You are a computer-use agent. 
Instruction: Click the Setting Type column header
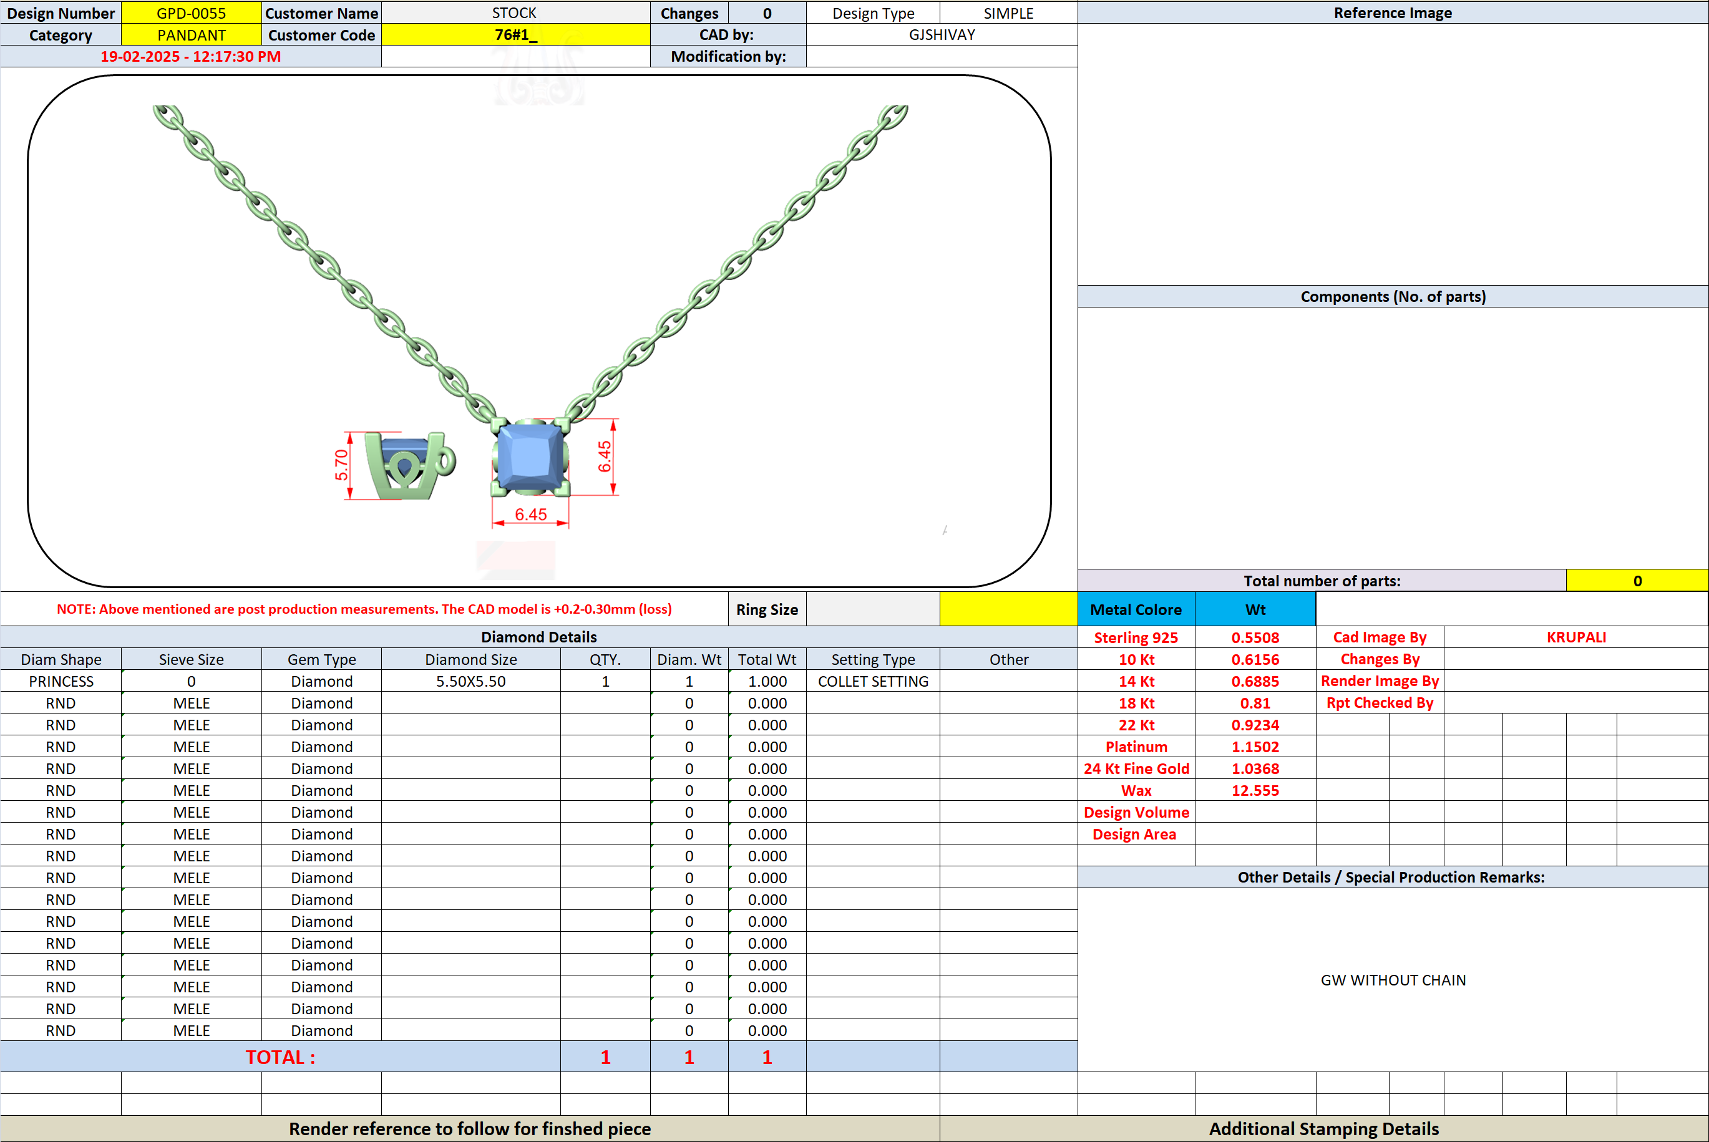(x=873, y=659)
